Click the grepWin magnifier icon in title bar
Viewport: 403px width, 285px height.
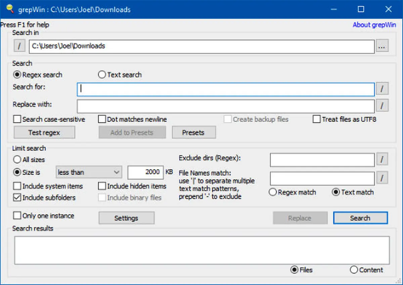pyautogui.click(x=10, y=9)
